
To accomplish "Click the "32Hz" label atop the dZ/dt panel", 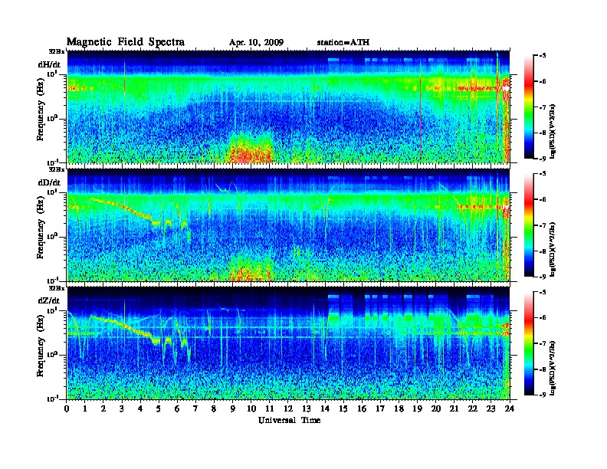I will point(57,288).
